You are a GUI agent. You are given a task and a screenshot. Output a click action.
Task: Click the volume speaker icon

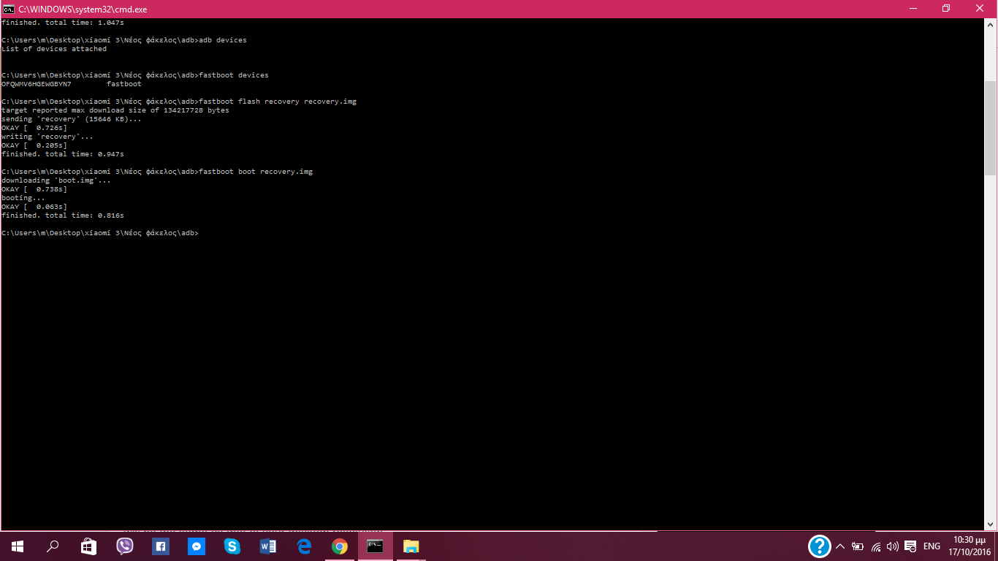coord(893,546)
